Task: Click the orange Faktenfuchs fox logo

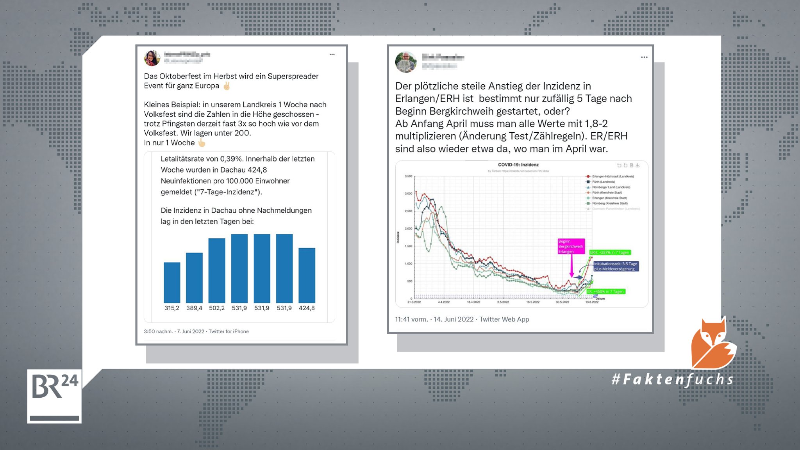Action: point(713,343)
